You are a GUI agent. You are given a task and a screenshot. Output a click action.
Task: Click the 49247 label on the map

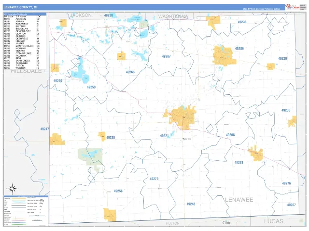pos(44,129)
